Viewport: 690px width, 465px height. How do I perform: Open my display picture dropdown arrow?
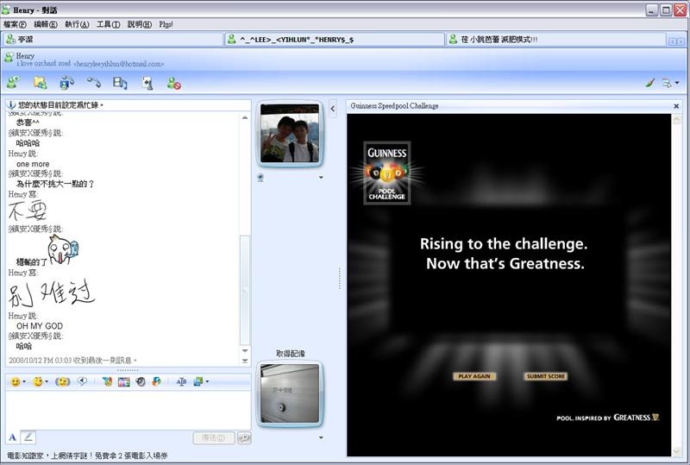pyautogui.click(x=321, y=437)
